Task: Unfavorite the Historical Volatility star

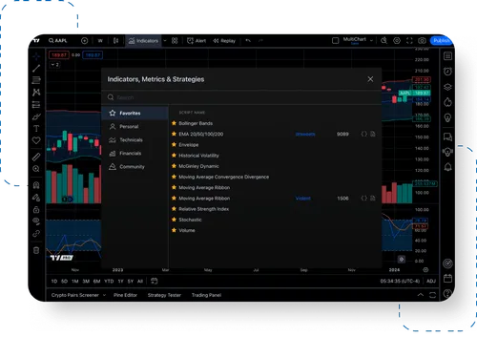Action: [x=174, y=156]
